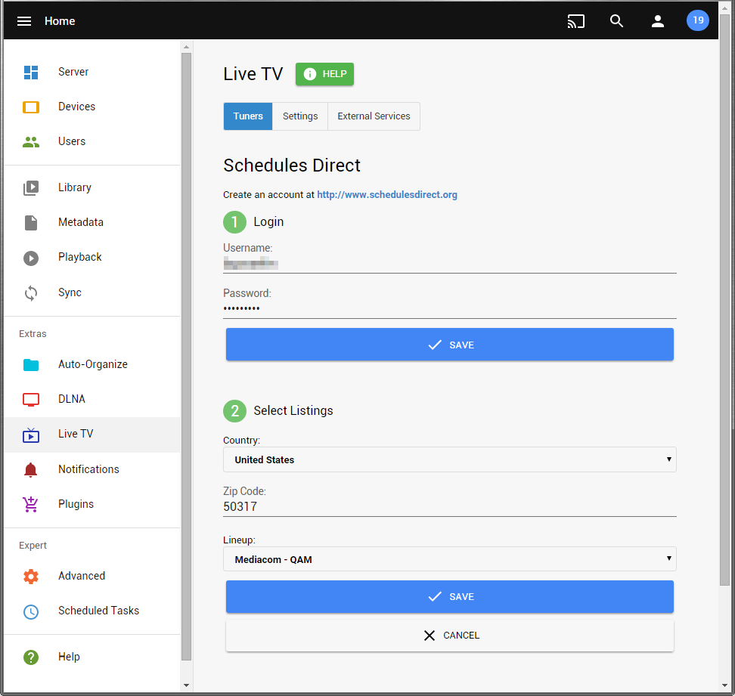Open Users settings page
The height and width of the screenshot is (696, 735).
(x=92, y=141)
